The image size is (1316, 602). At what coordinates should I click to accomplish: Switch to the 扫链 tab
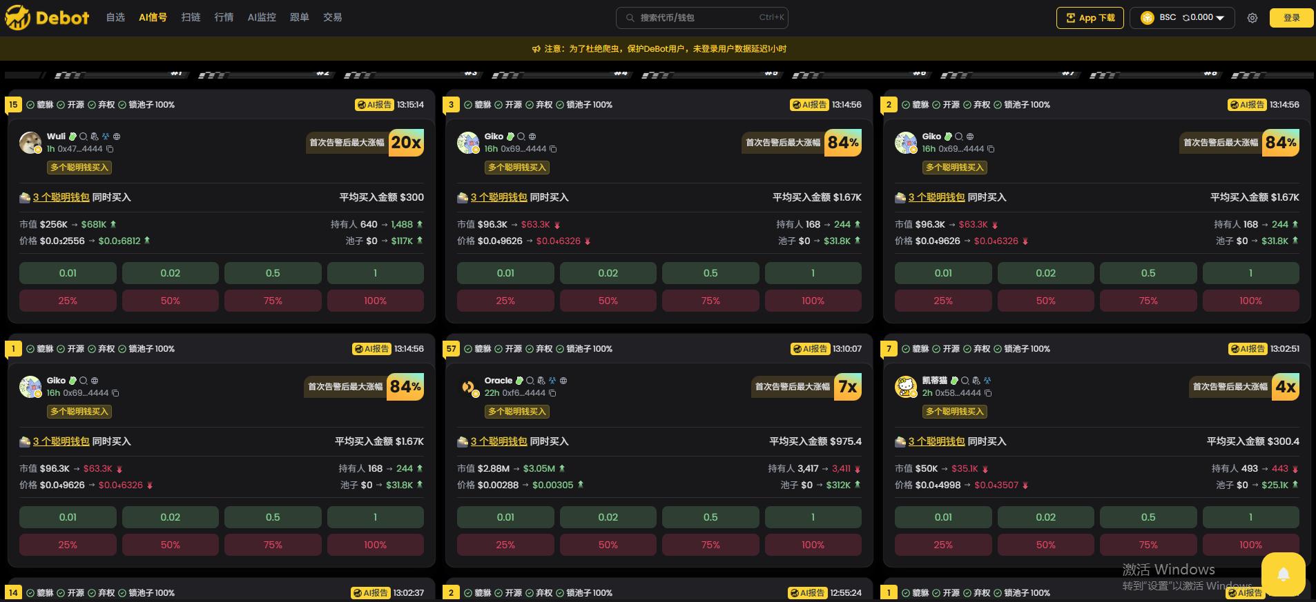(191, 17)
